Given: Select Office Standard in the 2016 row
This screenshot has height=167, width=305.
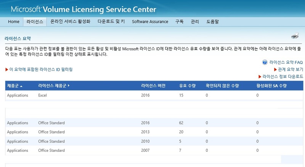Looking at the screenshot, I should pos(51,123).
